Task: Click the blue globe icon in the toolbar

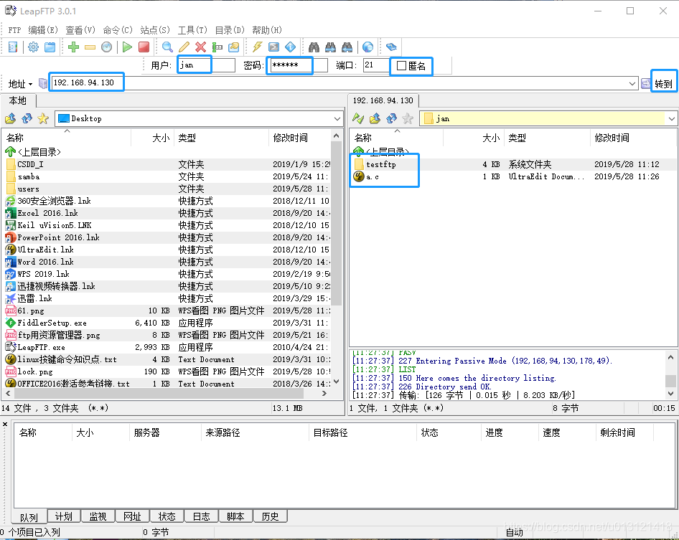Action: coord(367,47)
